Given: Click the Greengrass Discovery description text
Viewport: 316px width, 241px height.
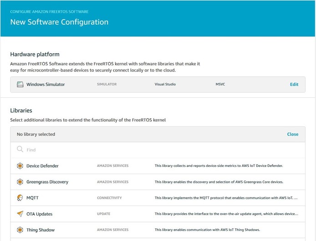Looking at the screenshot, I should click(219, 182).
